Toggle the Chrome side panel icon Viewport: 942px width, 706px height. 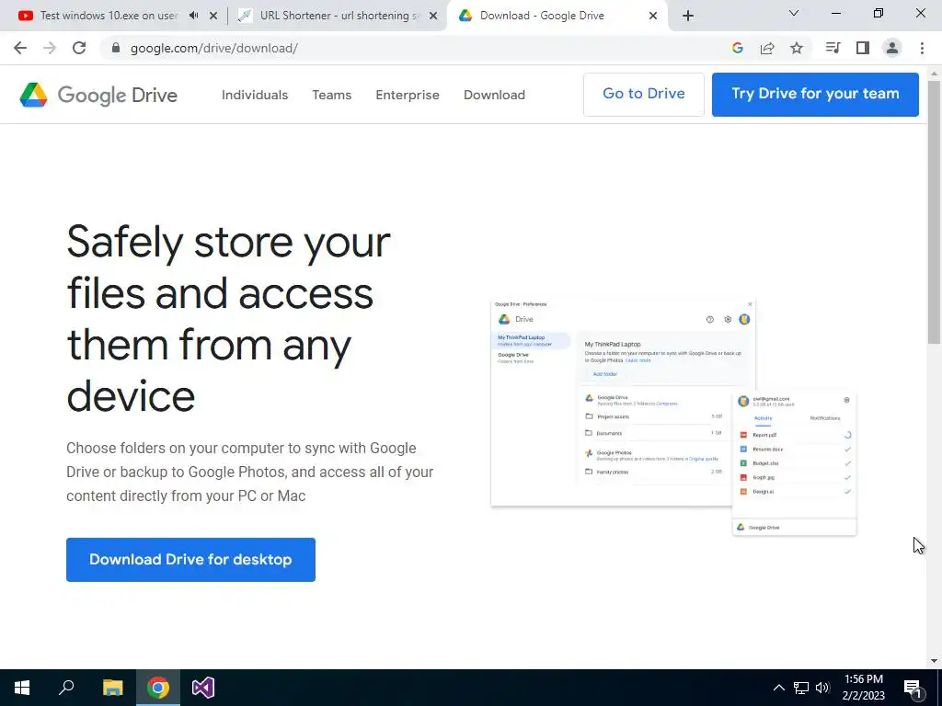point(863,48)
